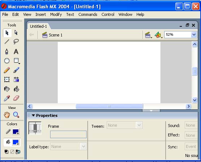Screen dimensions: 201x162
Task: Set black and white default colors
Action: (6, 152)
